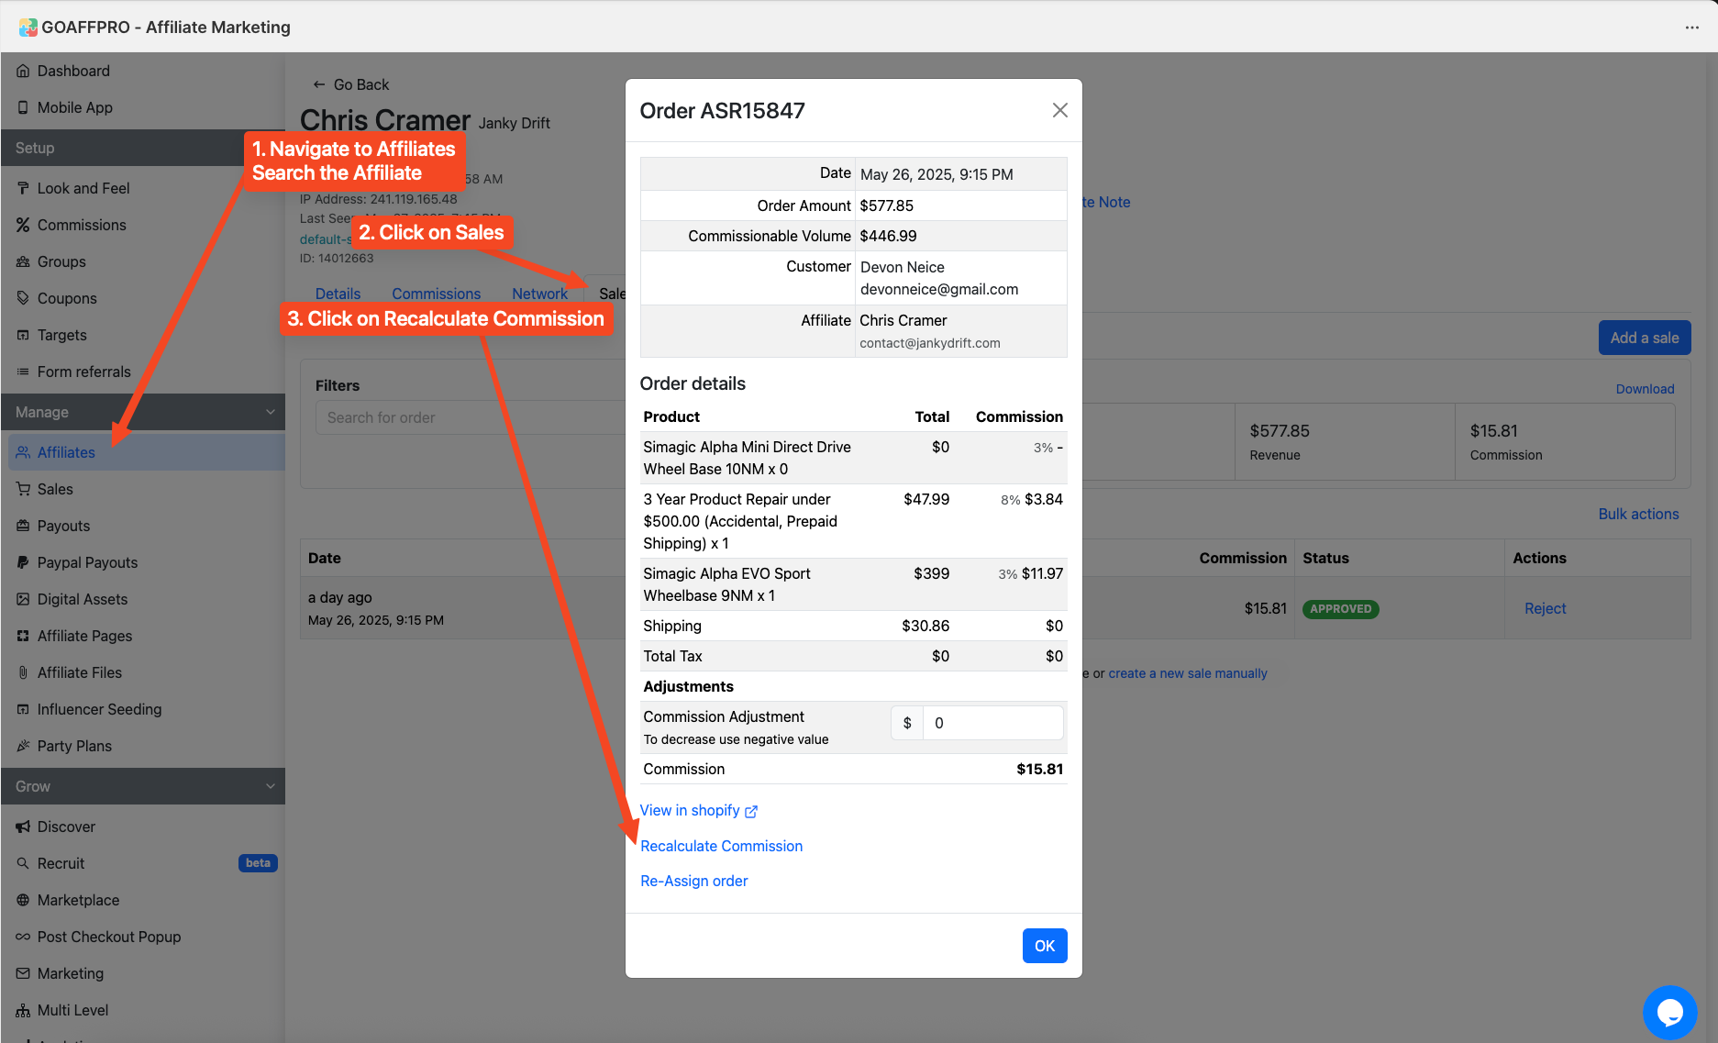Click Re-Assign order link
Image resolution: width=1718 pixels, height=1043 pixels.
pyautogui.click(x=693, y=881)
